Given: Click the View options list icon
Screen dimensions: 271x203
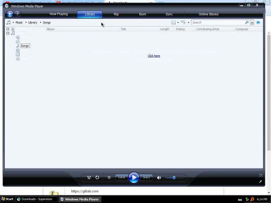Looking at the screenshot, I should [183, 22].
